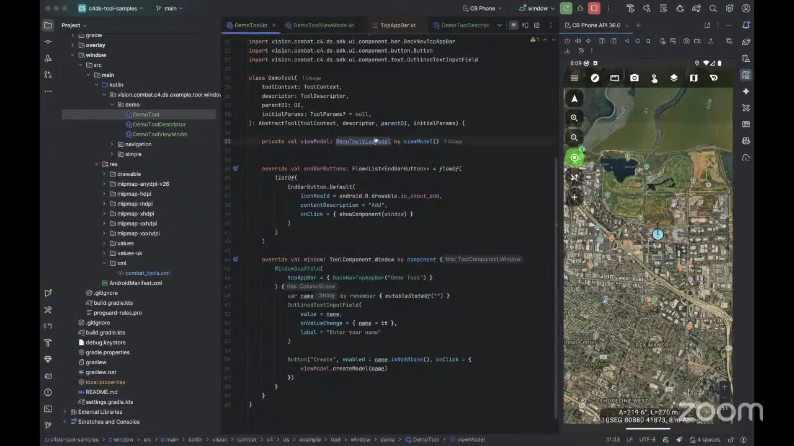Screen dimensions: 794x446
Task: Open the Problems tool window icon
Action: 48,392
